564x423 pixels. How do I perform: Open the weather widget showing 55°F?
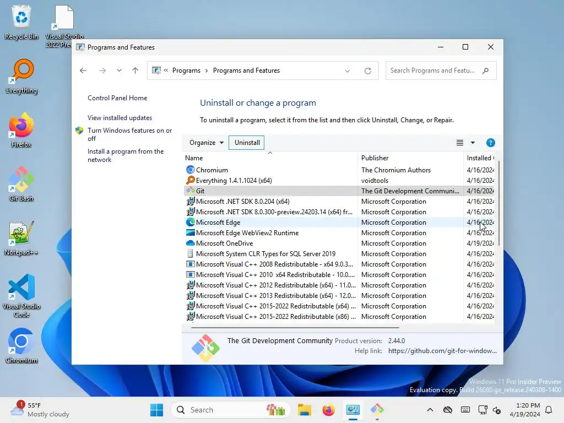40,410
